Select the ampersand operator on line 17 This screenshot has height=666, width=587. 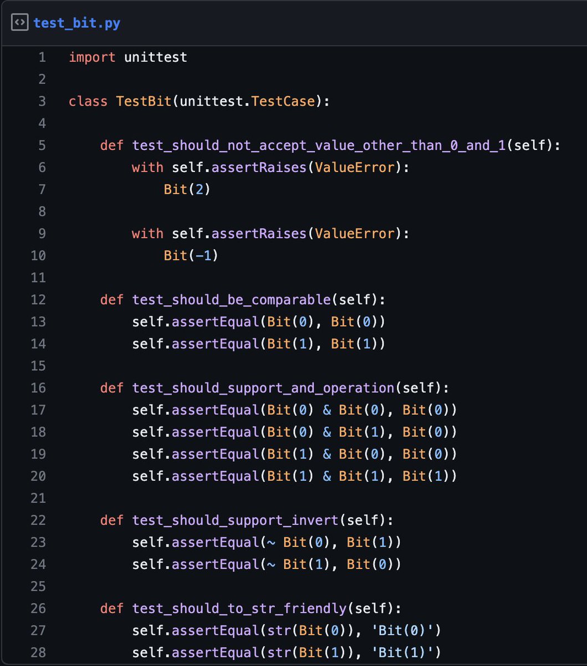pyautogui.click(x=326, y=410)
